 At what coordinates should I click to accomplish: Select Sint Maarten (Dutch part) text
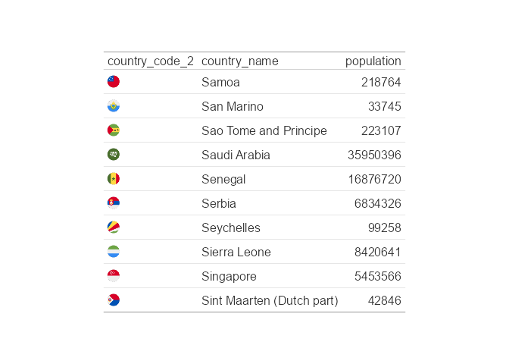click(x=270, y=300)
